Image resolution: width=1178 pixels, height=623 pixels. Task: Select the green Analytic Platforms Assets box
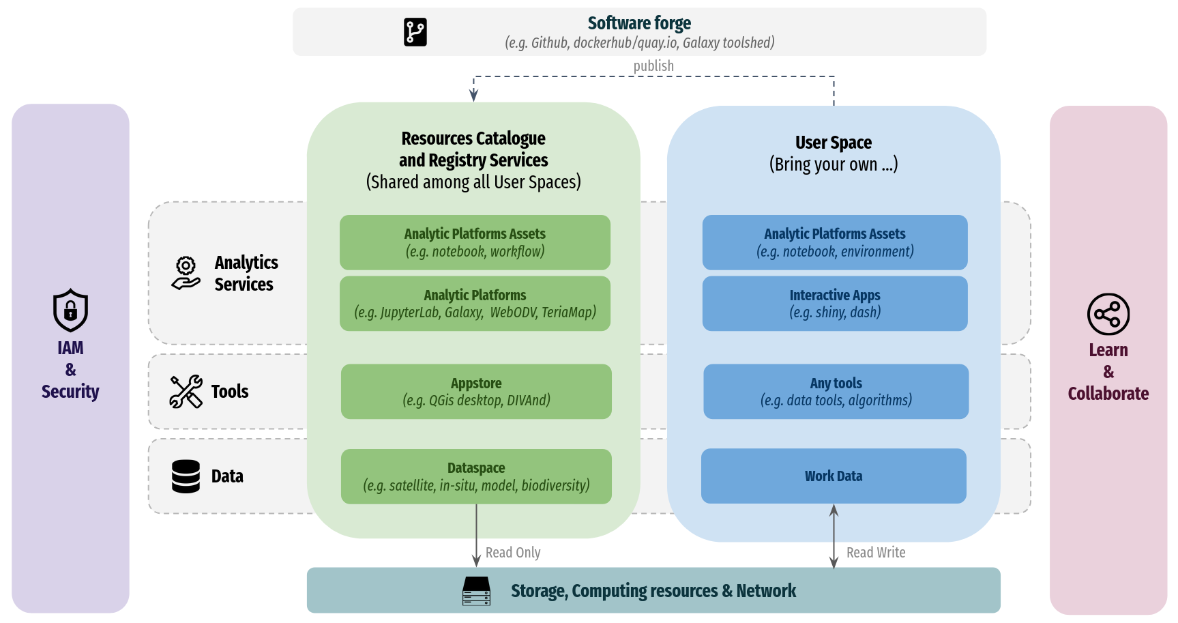tap(475, 242)
